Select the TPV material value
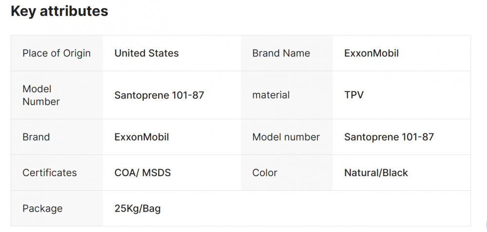Image resolution: width=487 pixels, height=232 pixels. 354,95
